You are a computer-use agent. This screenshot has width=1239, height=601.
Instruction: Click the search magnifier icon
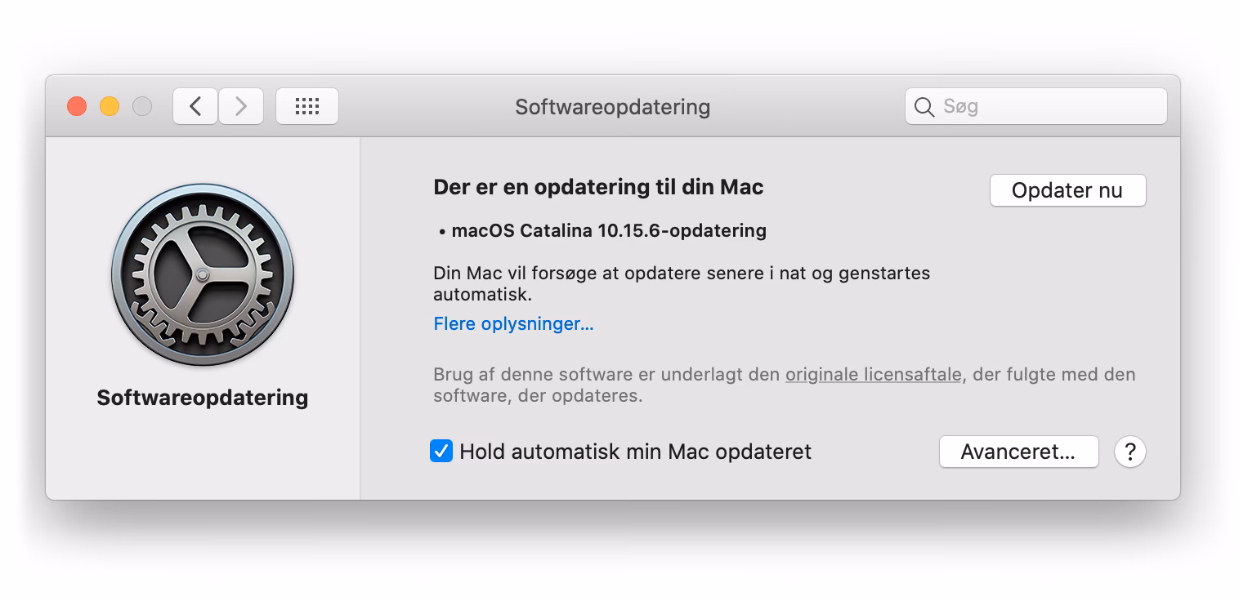point(924,106)
